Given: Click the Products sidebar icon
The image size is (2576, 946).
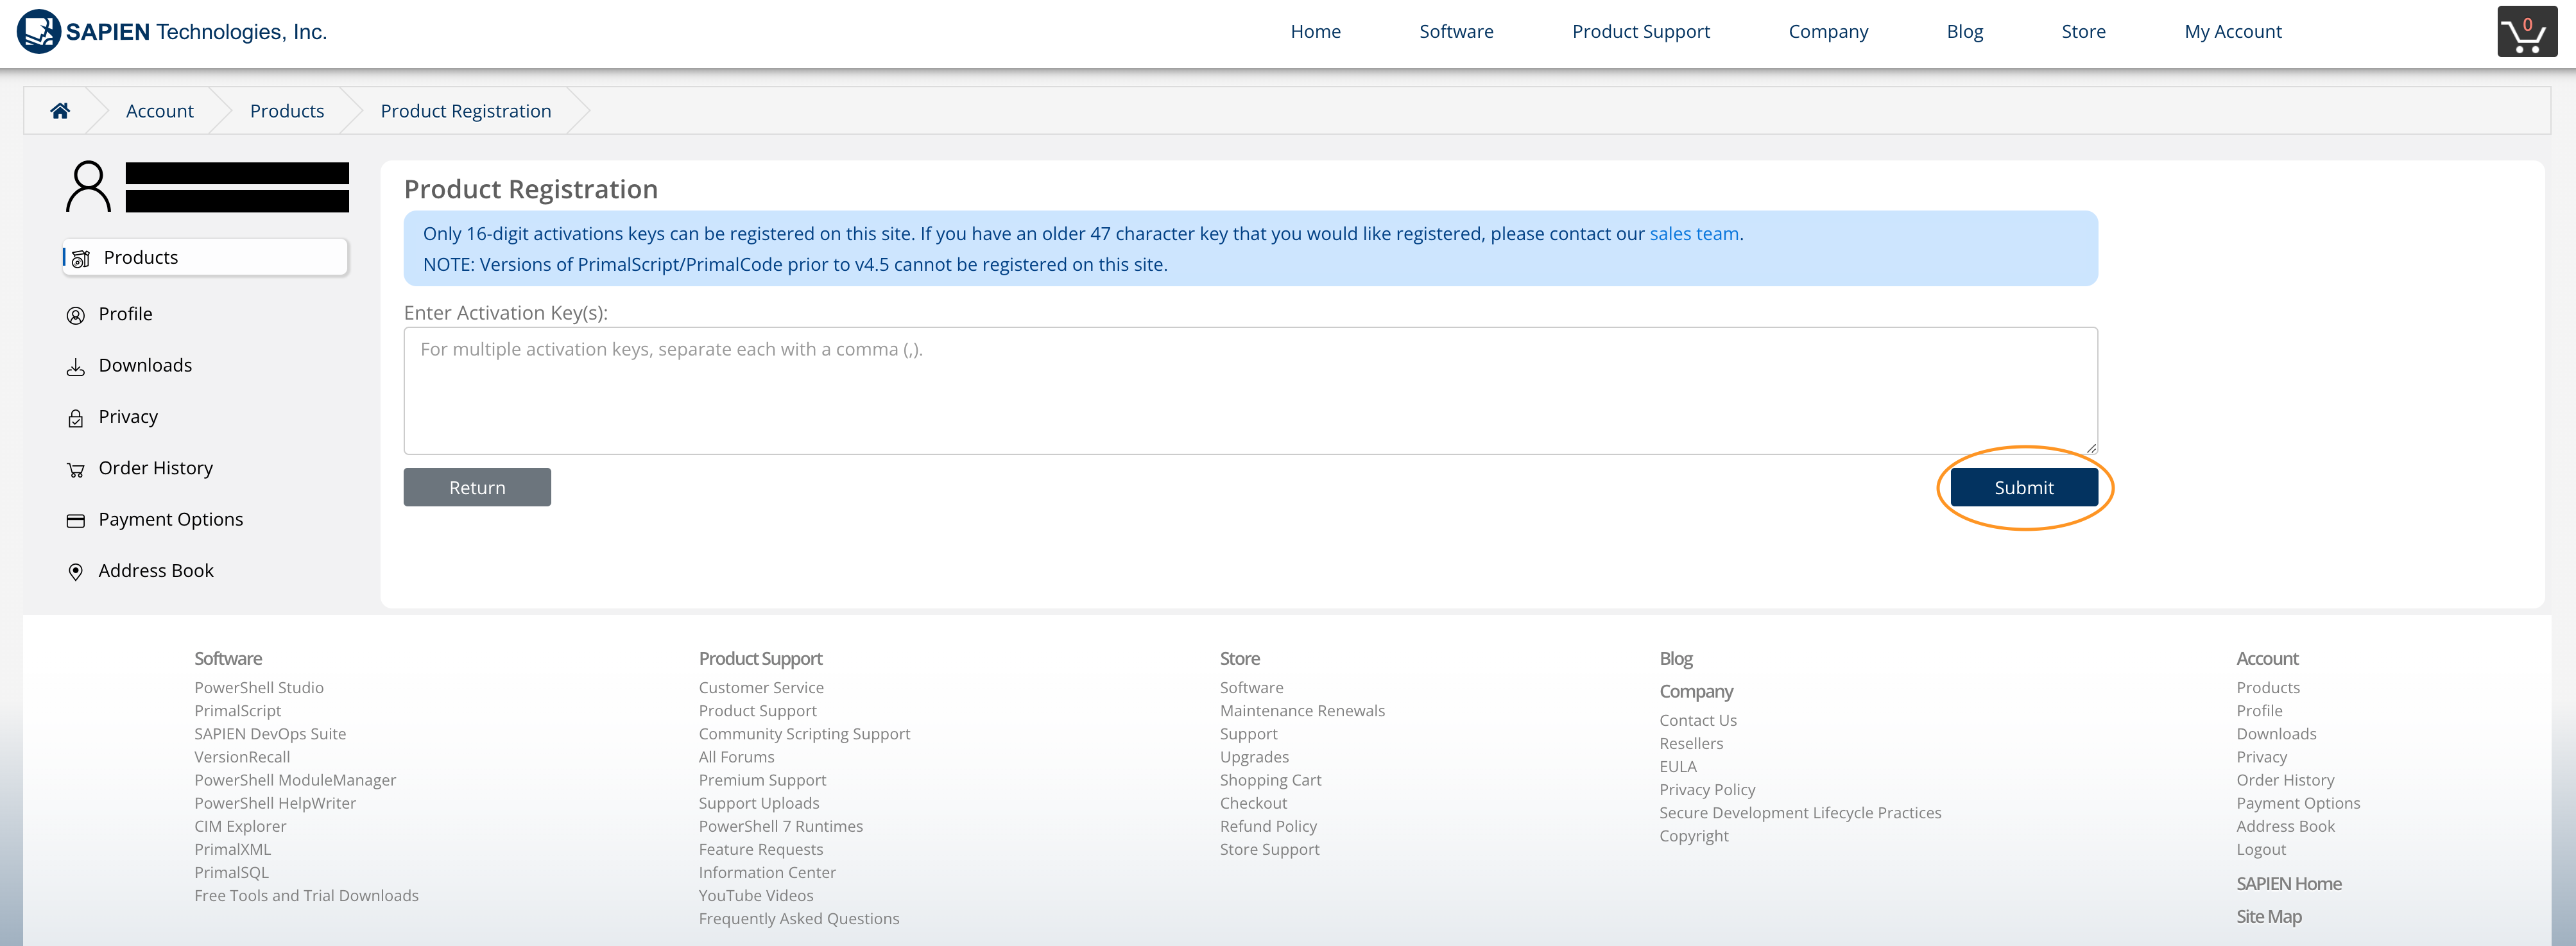Looking at the screenshot, I should (x=81, y=258).
